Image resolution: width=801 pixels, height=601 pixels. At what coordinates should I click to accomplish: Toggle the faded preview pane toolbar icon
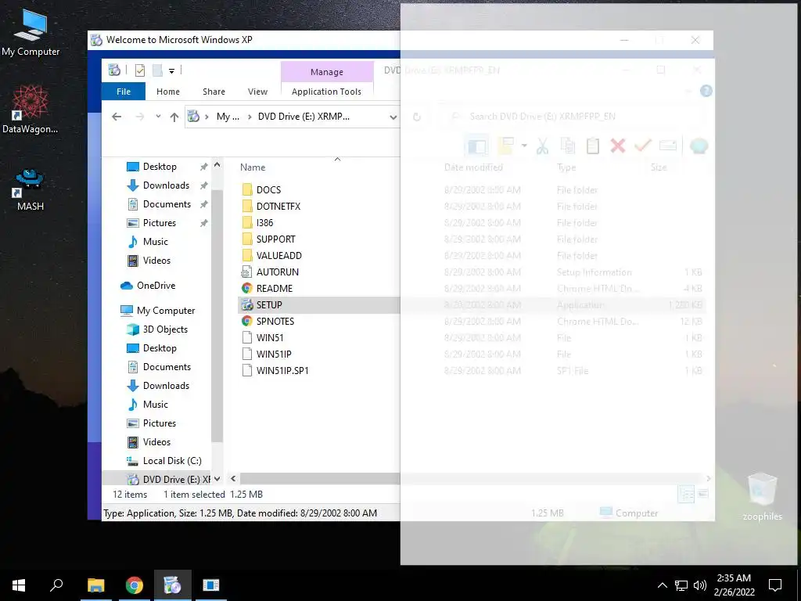476,146
